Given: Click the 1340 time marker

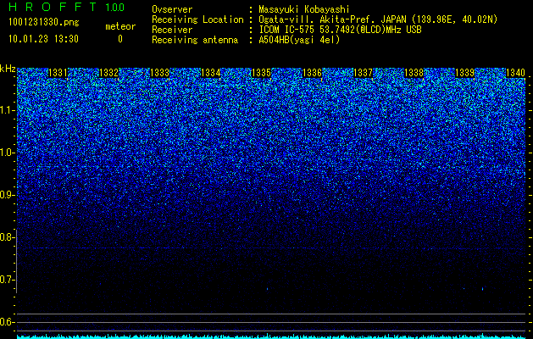Looking at the screenshot, I should (x=516, y=72).
